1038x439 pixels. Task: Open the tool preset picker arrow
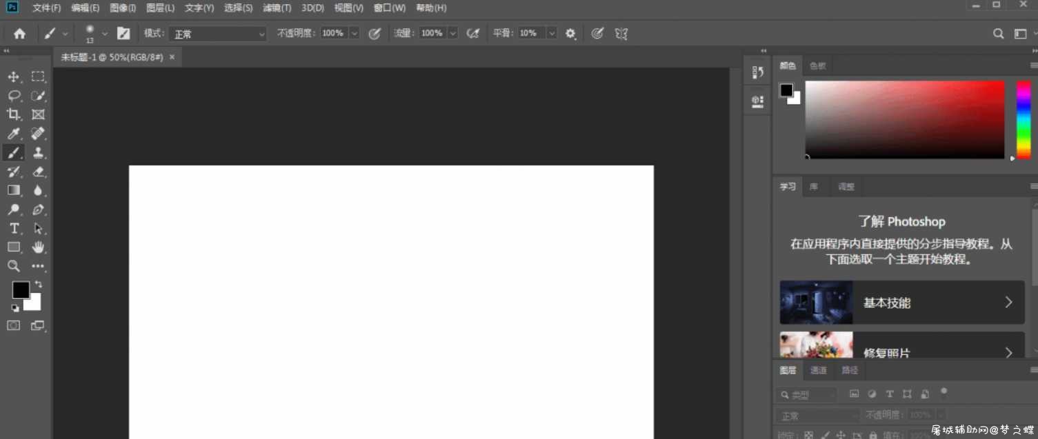click(65, 33)
